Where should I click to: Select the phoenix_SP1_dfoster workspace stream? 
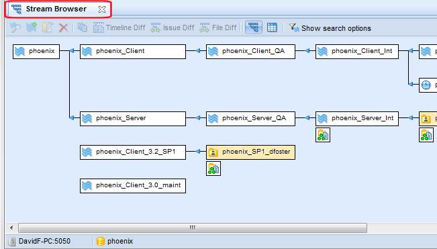tap(250, 152)
